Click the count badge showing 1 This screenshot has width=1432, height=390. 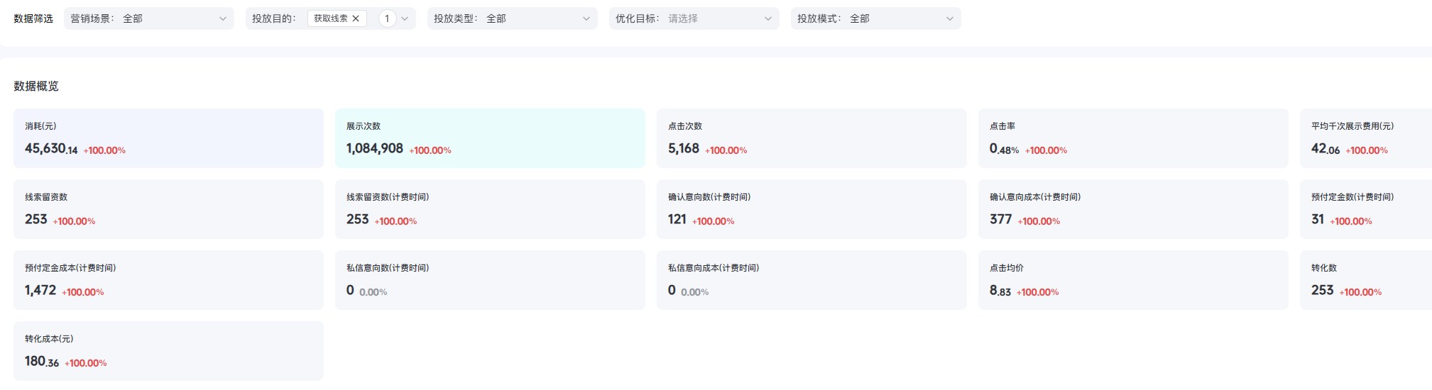tap(387, 18)
